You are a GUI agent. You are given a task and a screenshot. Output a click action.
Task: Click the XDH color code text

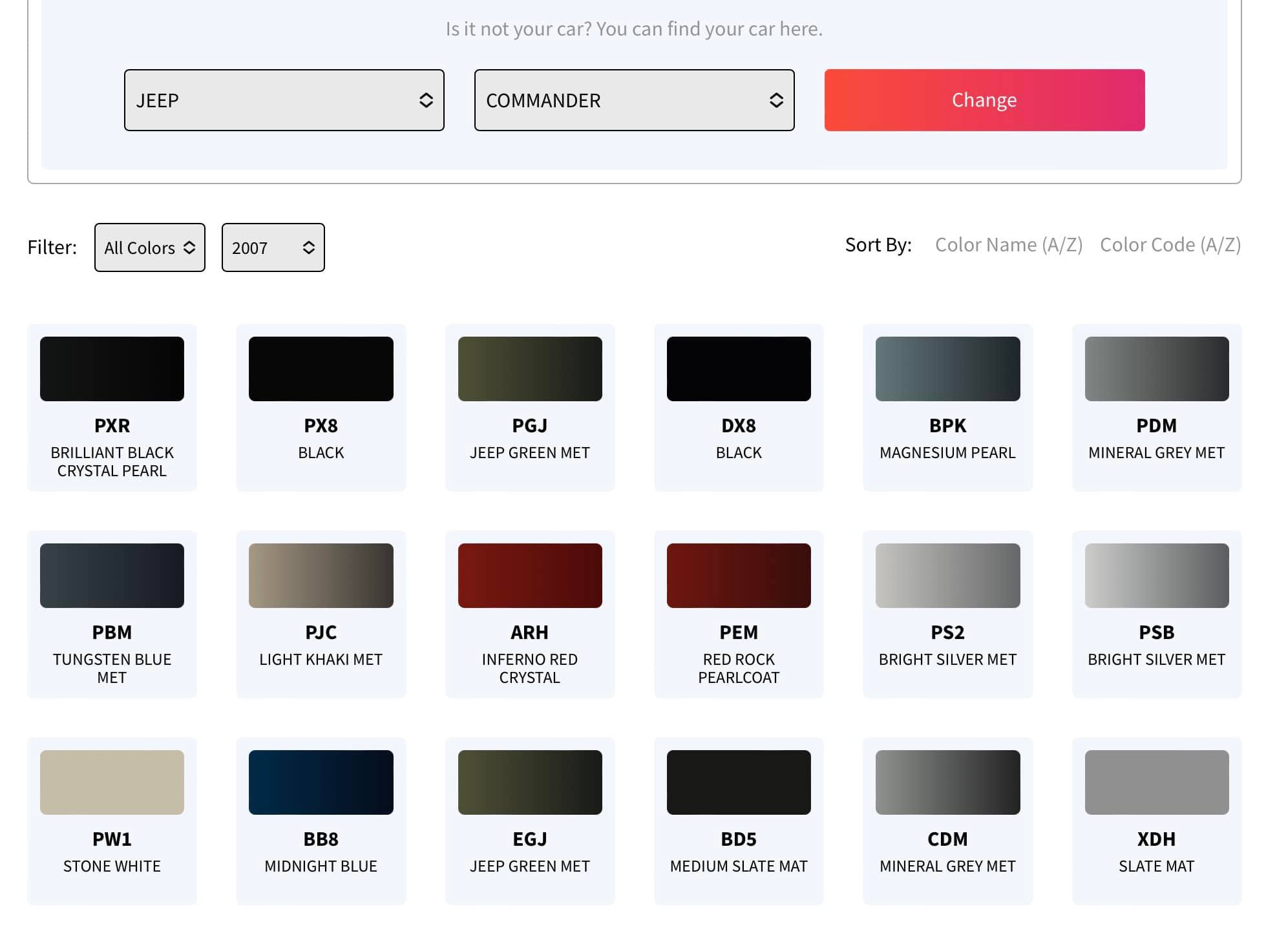(1157, 839)
